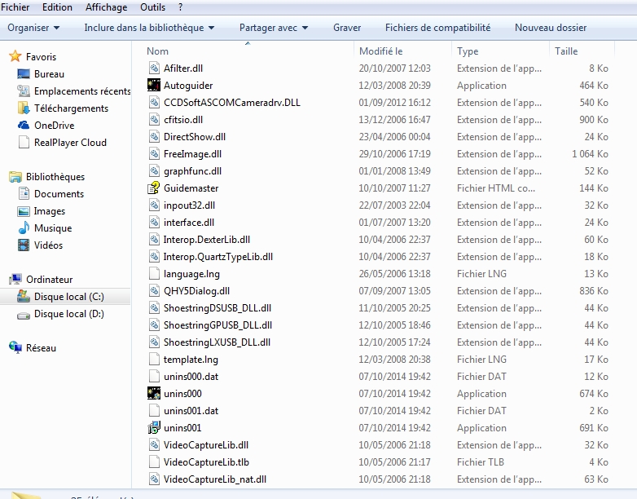Sort by the Type column header
The height and width of the screenshot is (499, 637).
click(x=500, y=51)
